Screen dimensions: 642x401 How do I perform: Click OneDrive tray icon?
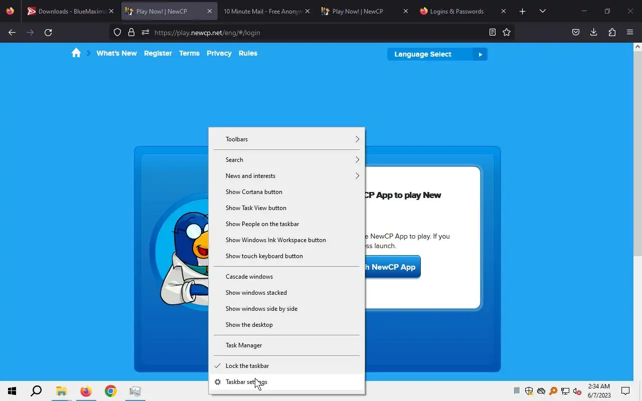click(541, 391)
